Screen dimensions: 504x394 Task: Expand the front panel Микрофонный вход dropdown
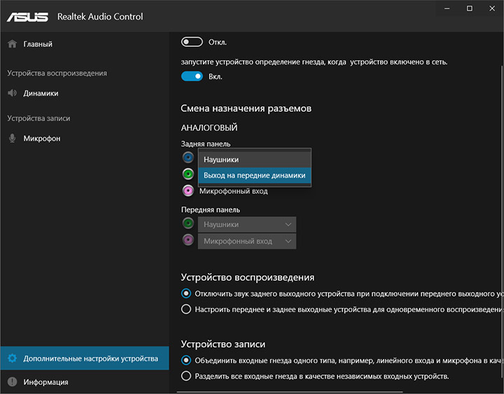tap(247, 241)
